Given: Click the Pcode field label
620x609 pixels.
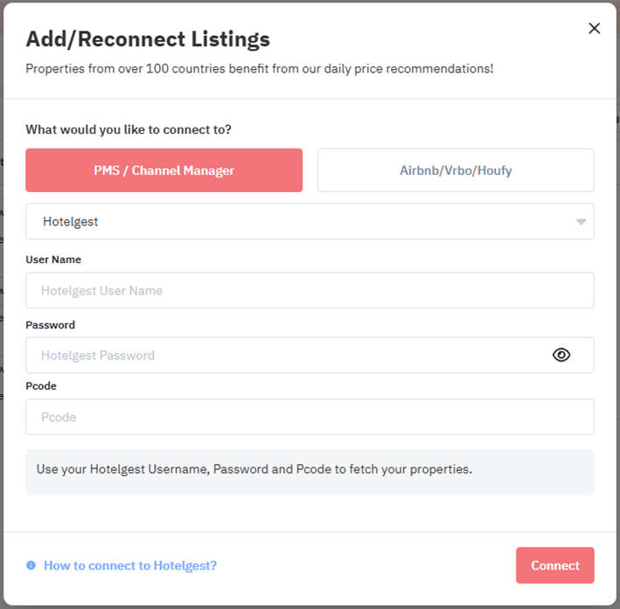Looking at the screenshot, I should point(41,386).
